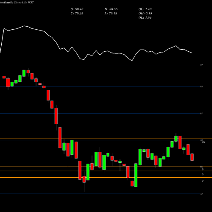Viewport: 212px width, 212px height.
Task: Click the close price value C: 79.25
Action: [77, 14]
